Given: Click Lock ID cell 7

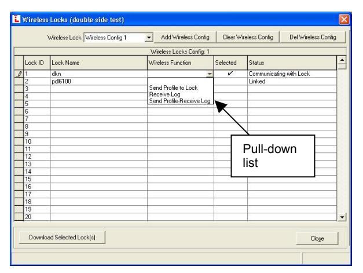Looking at the screenshot, I should click(x=37, y=119).
